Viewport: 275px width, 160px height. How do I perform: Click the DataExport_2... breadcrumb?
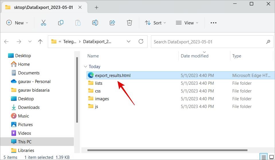pyautogui.click(x=97, y=42)
